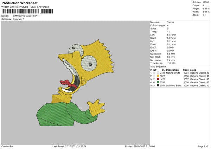The width and height of the screenshot is (211, 149).
Task: Click Max Jump value 7.4 mm
Action: click(x=171, y=60)
